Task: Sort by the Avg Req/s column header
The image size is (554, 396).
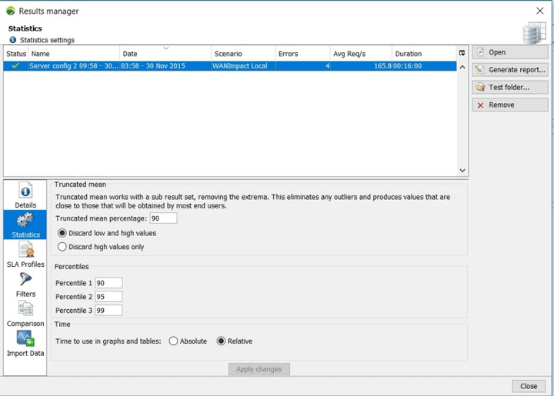Action: [x=361, y=54]
